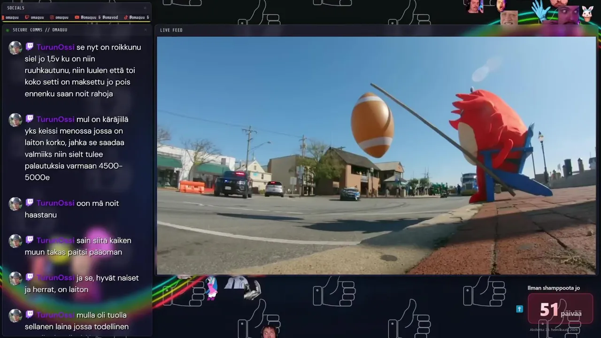Open avatar on 'mul on käräjillä' message
601x338 pixels.
point(15,120)
